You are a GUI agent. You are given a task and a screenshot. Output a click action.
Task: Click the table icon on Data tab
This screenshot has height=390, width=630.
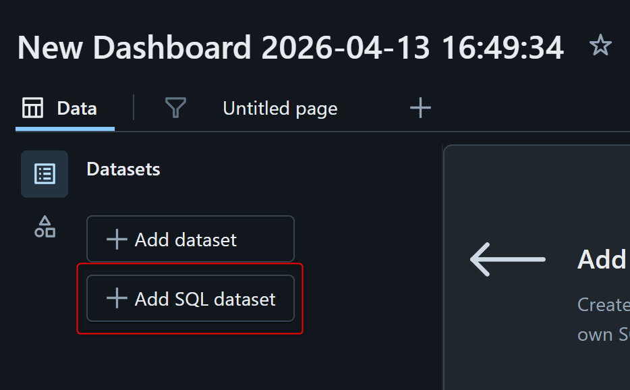33,108
